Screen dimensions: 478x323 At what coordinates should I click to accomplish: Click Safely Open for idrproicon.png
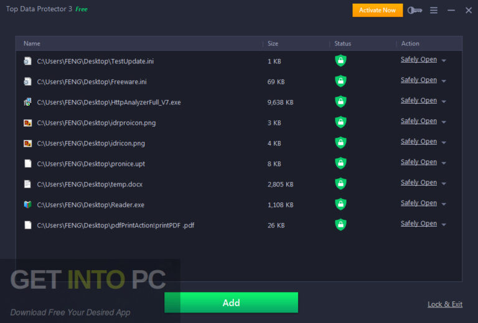pyautogui.click(x=418, y=121)
